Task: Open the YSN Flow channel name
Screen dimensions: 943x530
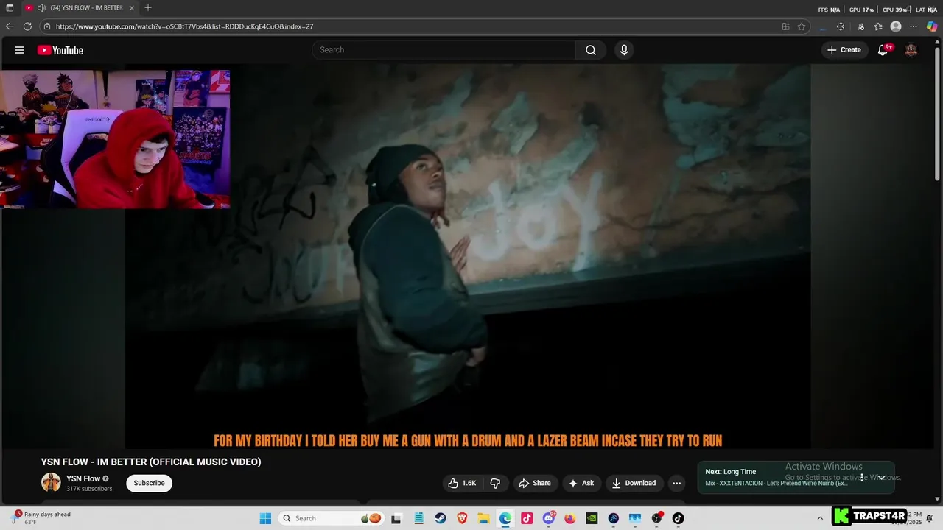Action: 83,478
